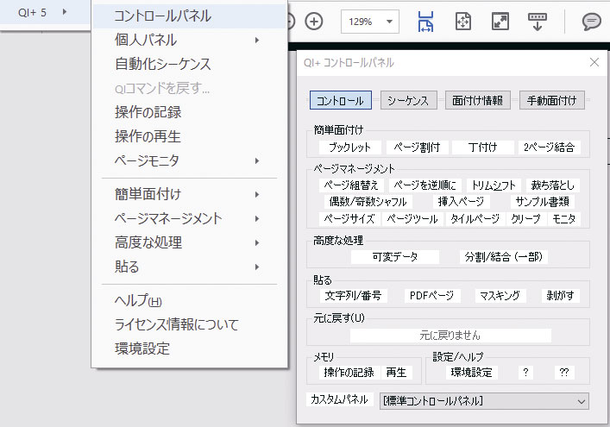Choose 自動化シーケンス from the menu
This screenshot has width=610, height=427.
pyautogui.click(x=190, y=64)
